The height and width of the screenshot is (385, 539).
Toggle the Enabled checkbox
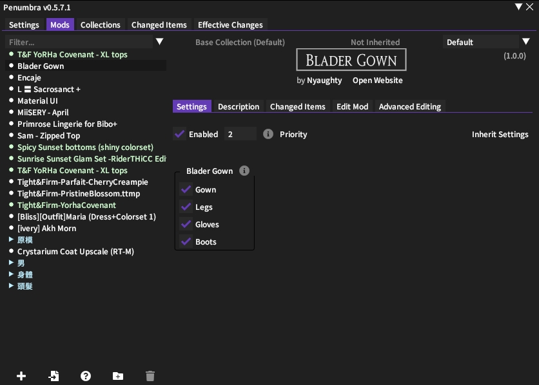180,134
